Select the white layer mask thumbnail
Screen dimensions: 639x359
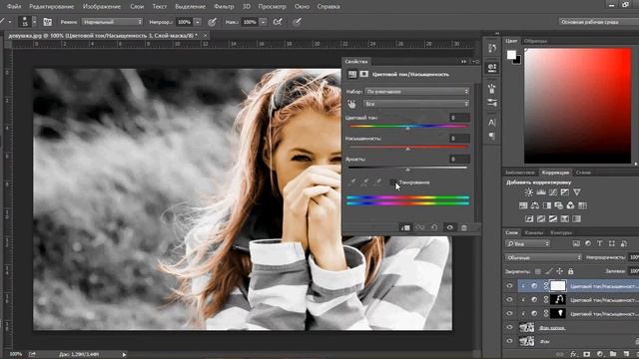coord(558,286)
